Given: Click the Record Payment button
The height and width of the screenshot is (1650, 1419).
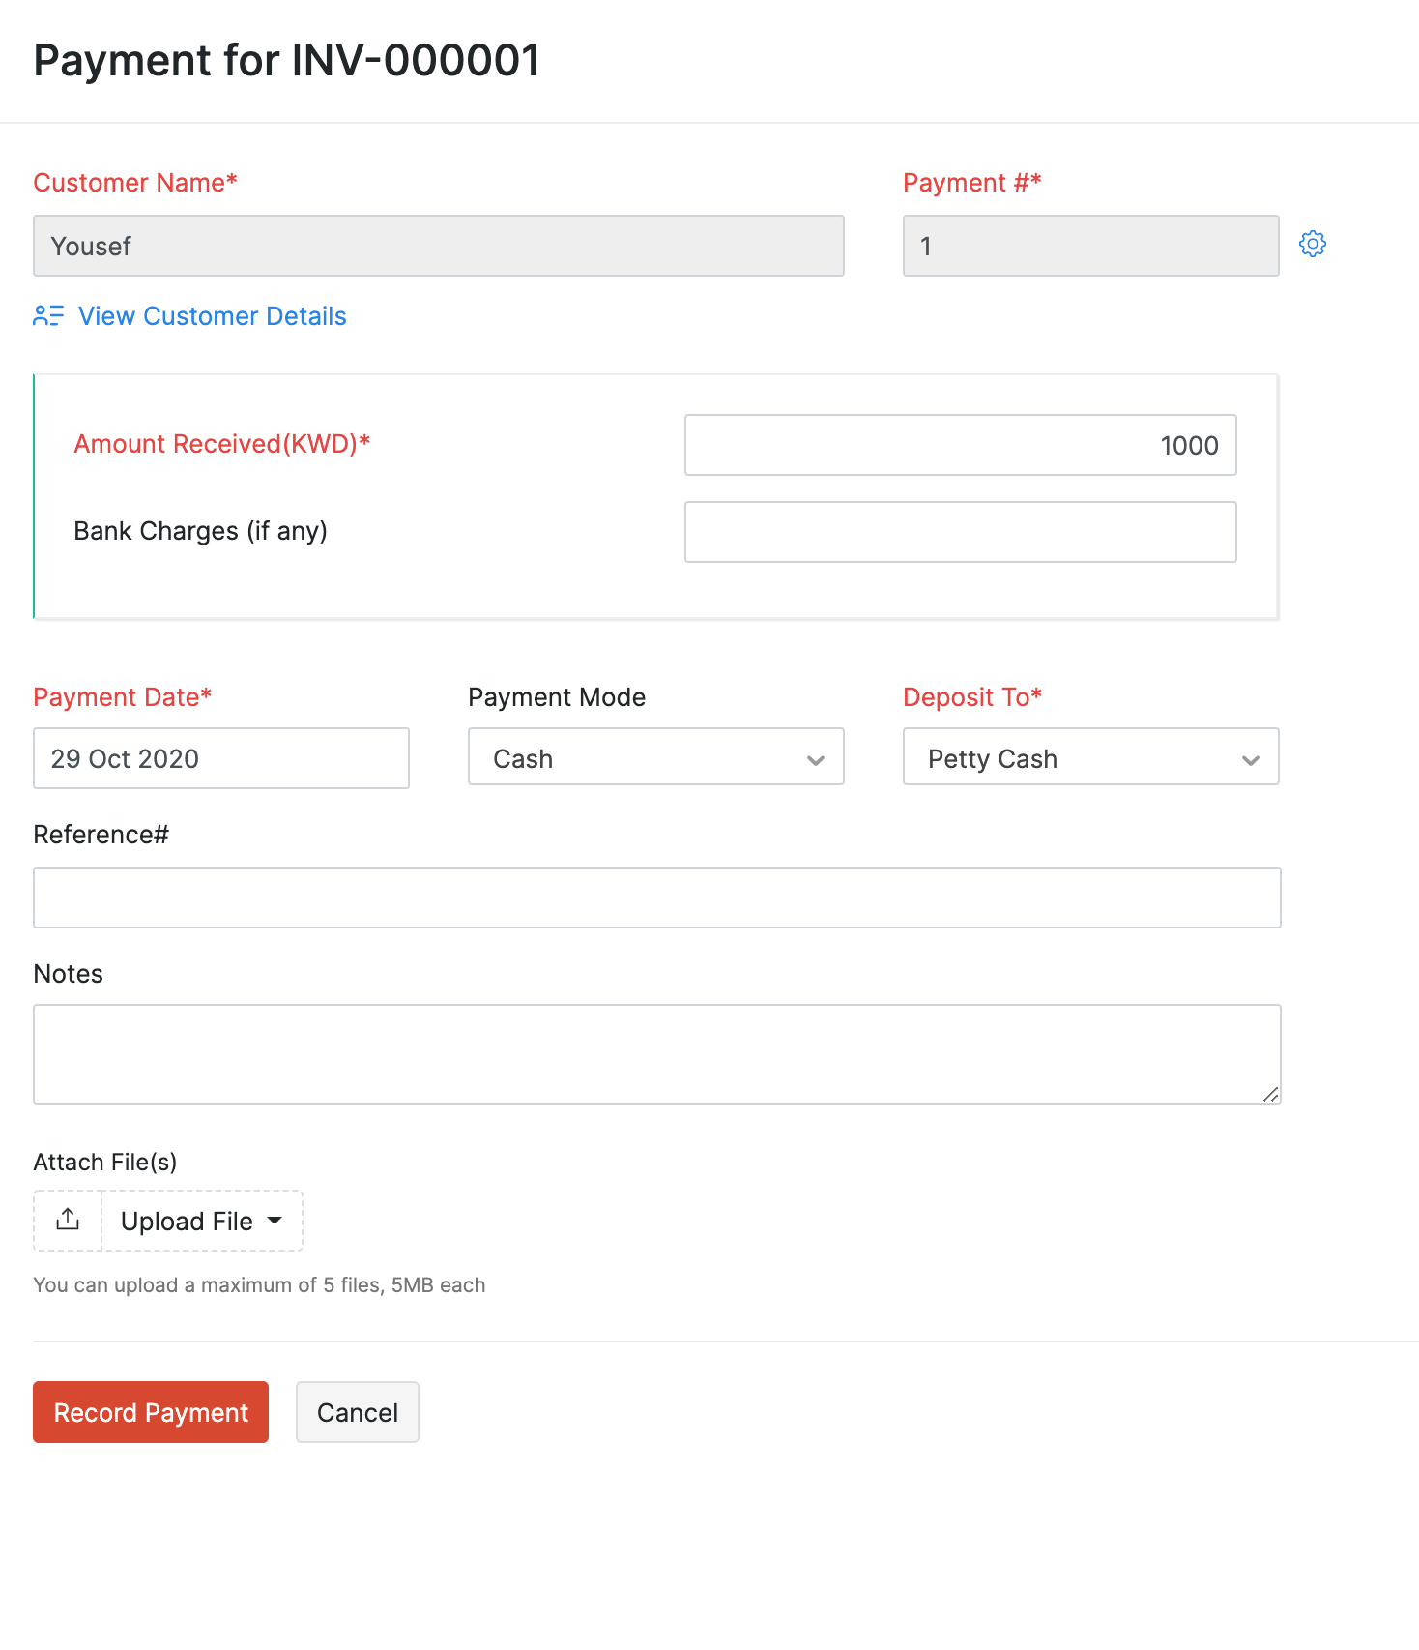Looking at the screenshot, I should pyautogui.click(x=150, y=1412).
